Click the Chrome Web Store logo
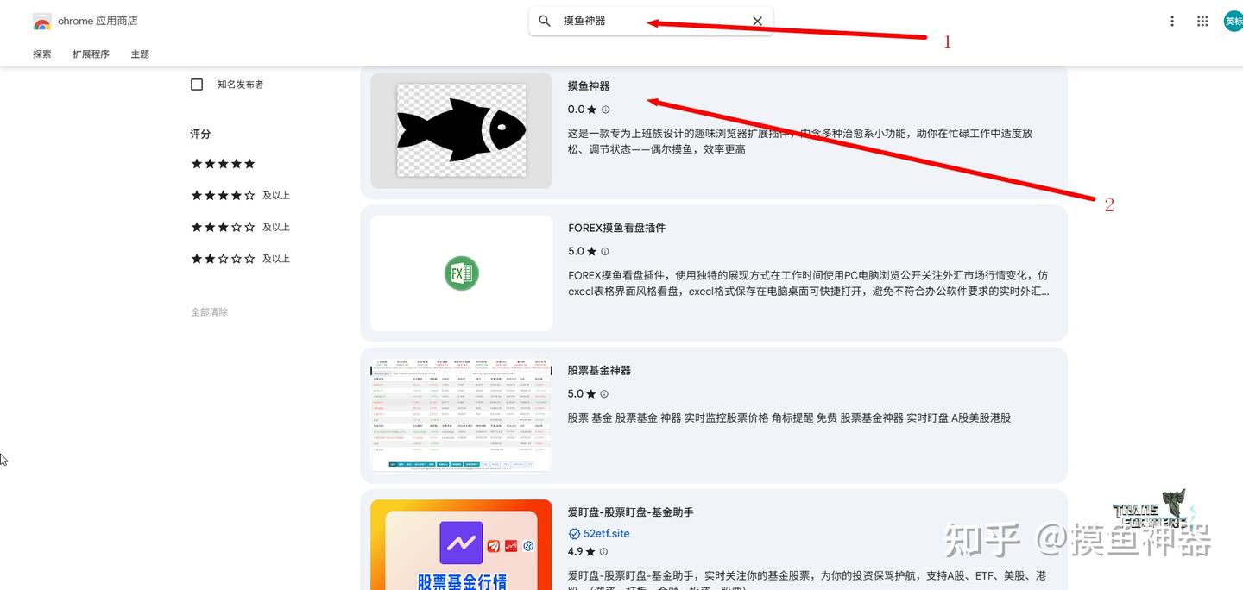This screenshot has width=1243, height=590. point(41,21)
